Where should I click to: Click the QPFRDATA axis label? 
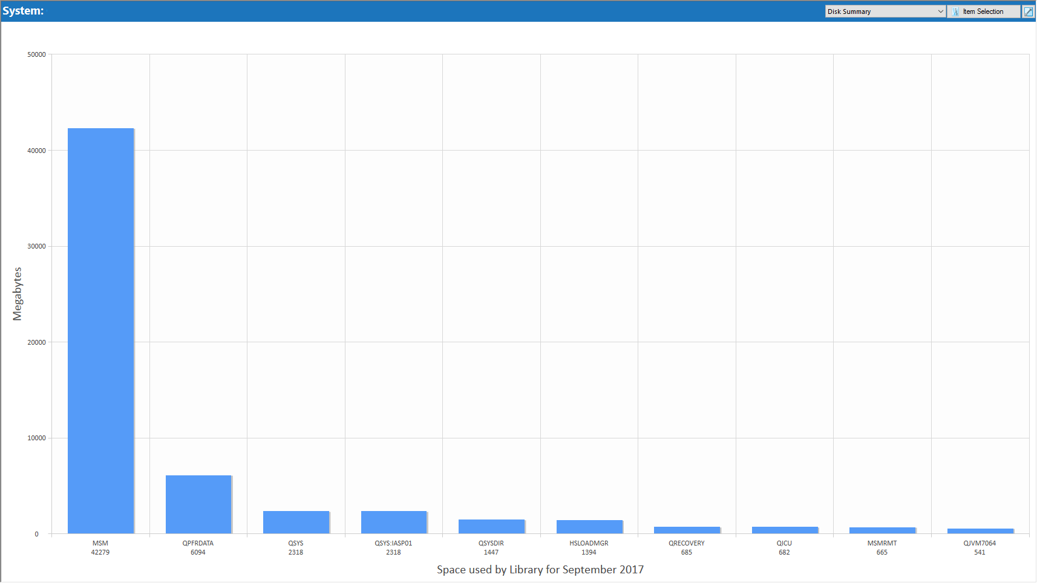pyautogui.click(x=198, y=543)
